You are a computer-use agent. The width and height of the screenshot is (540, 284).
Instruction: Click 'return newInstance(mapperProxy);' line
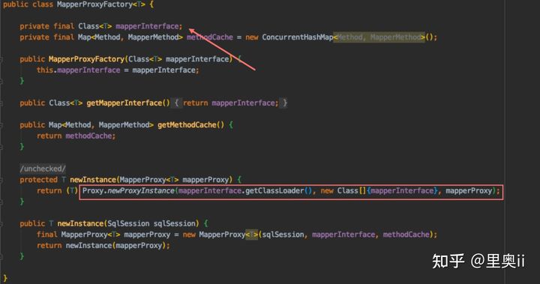(x=103, y=246)
